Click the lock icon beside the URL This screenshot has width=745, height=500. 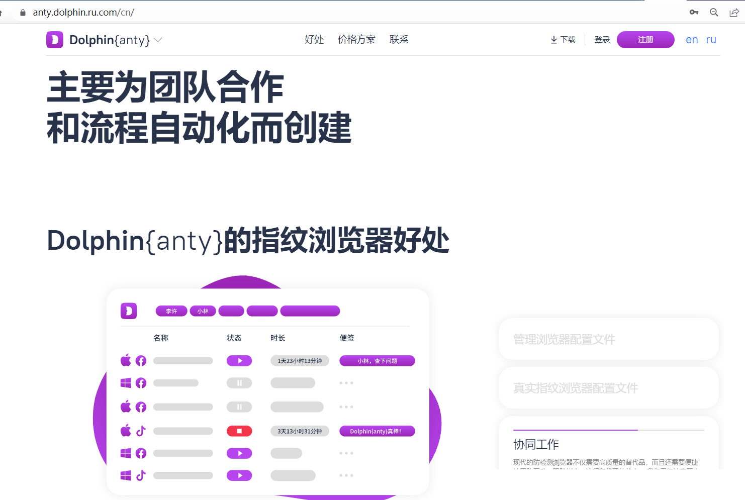pyautogui.click(x=23, y=13)
